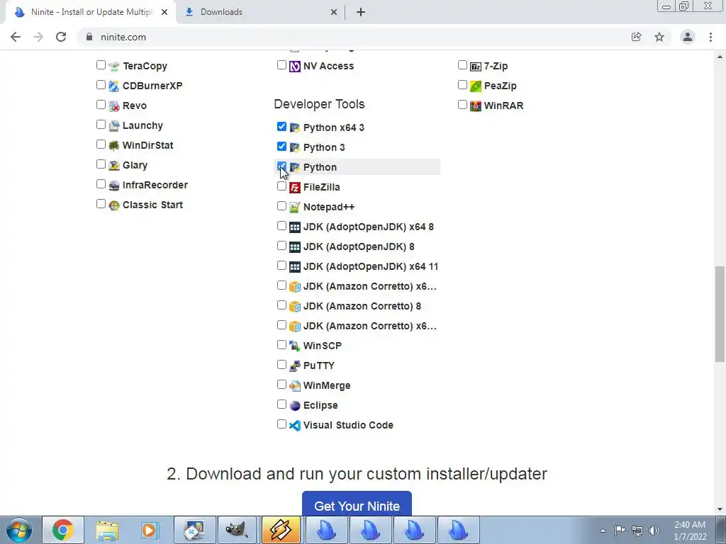
Task: Click the Classic Start icon
Action: click(114, 205)
